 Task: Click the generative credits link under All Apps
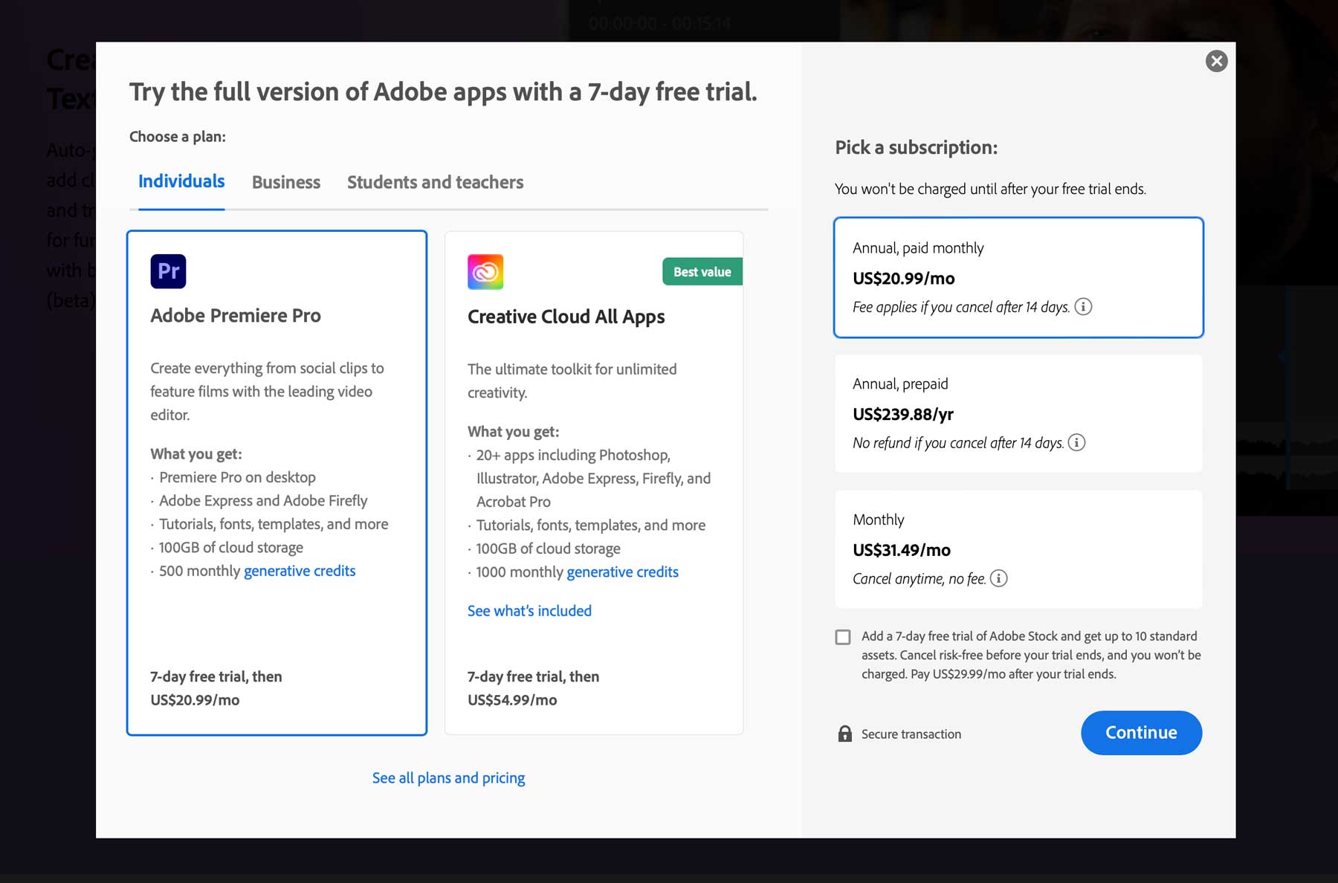(x=622, y=572)
